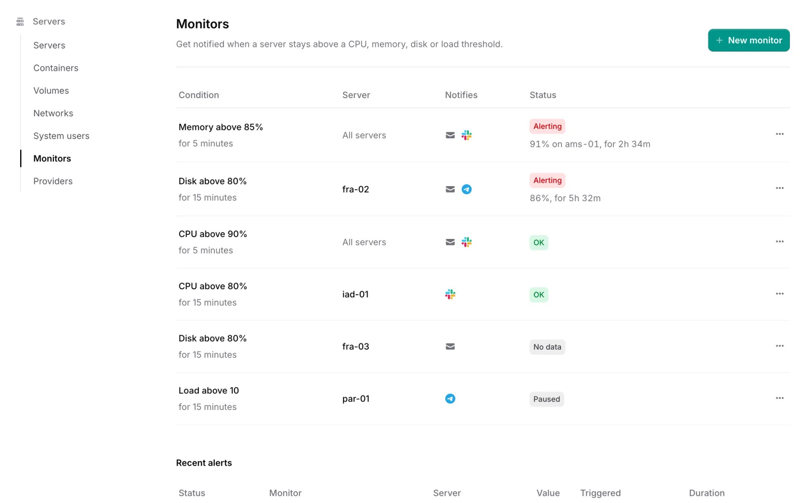Click the Paused status badge
The image size is (805, 503).
click(546, 399)
